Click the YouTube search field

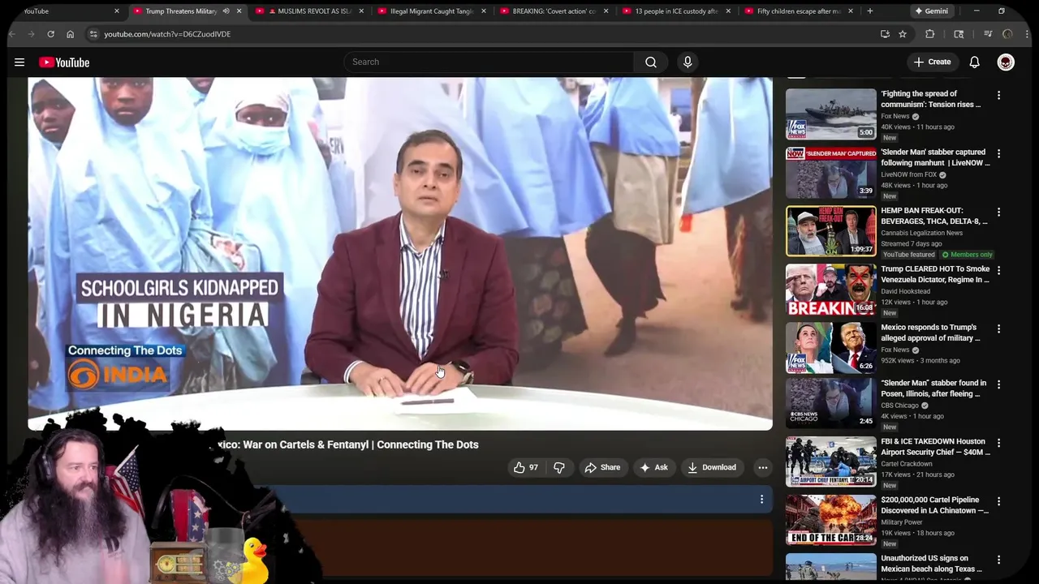489,62
